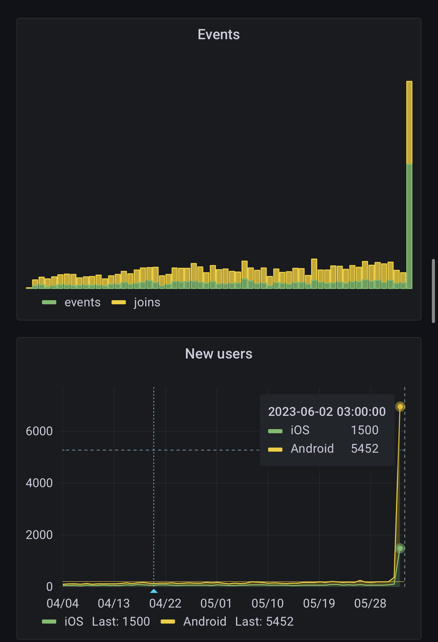The width and height of the screenshot is (438, 642).
Task: Toggle the joins series in legend
Action: (x=147, y=302)
